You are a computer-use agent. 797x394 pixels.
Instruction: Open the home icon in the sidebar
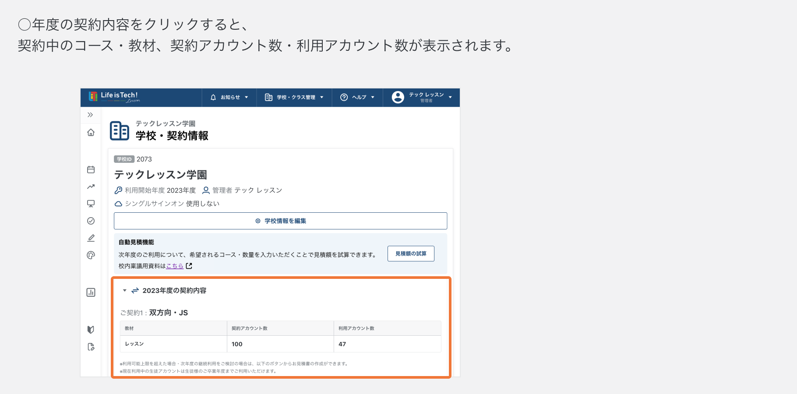pyautogui.click(x=91, y=133)
